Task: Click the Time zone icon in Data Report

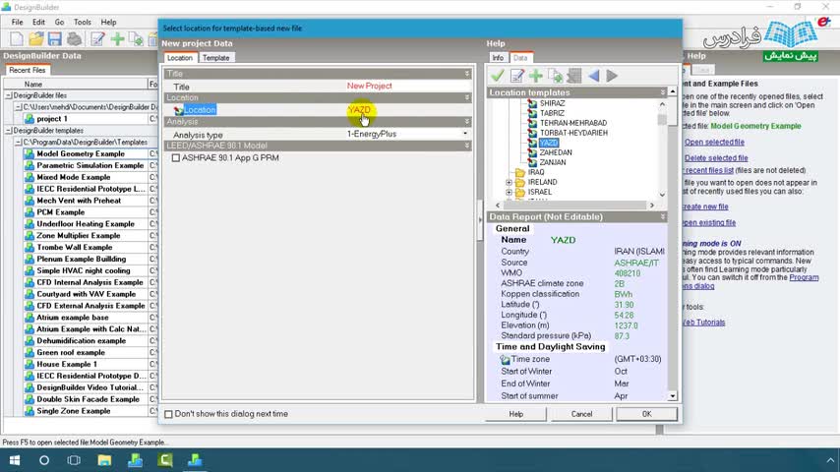Action: tap(505, 360)
